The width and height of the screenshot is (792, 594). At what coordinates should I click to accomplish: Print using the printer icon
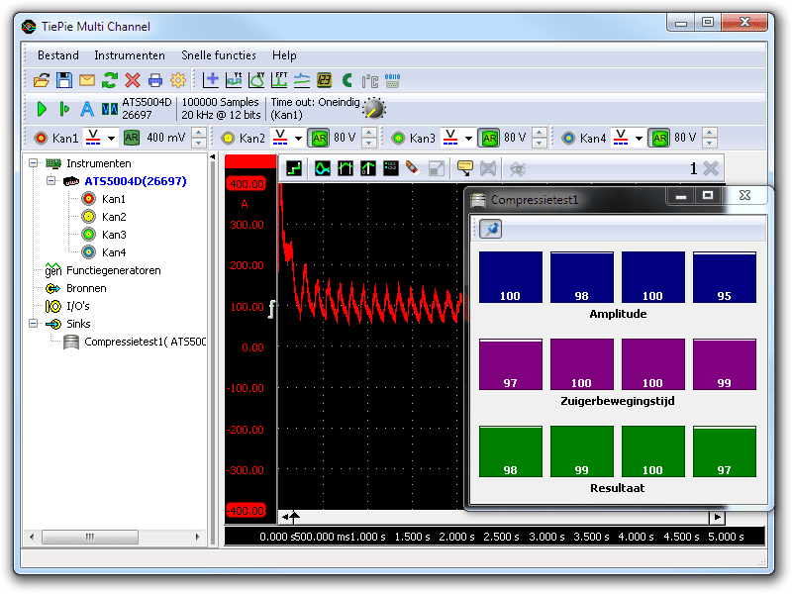[155, 80]
